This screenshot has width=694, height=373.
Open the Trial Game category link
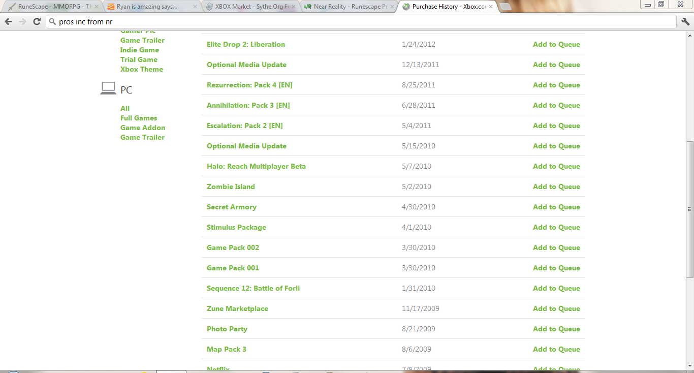point(139,59)
